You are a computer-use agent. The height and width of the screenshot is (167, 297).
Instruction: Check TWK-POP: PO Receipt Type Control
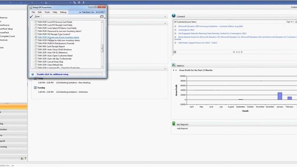tap(36, 34)
